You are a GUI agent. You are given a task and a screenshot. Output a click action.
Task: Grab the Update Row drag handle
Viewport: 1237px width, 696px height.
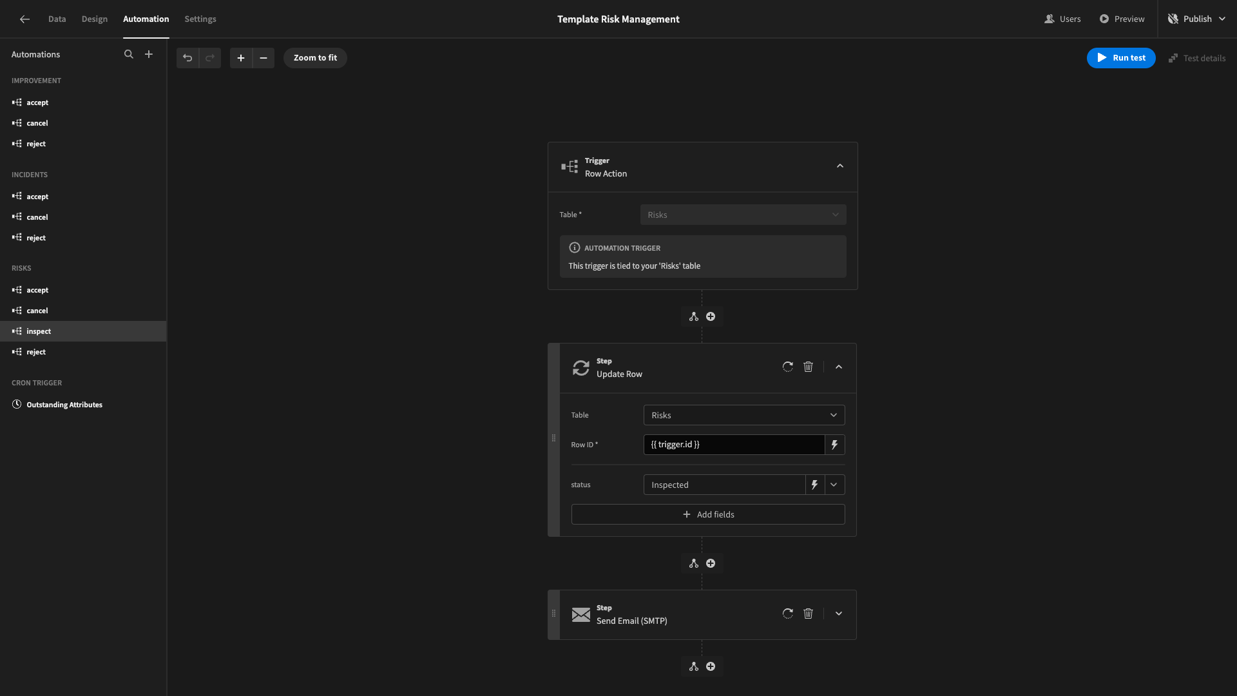[x=553, y=439]
